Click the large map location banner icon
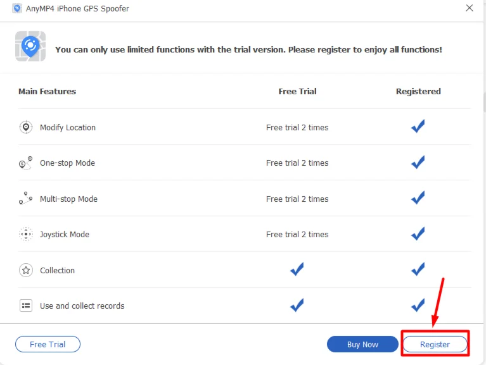 pos(29,46)
